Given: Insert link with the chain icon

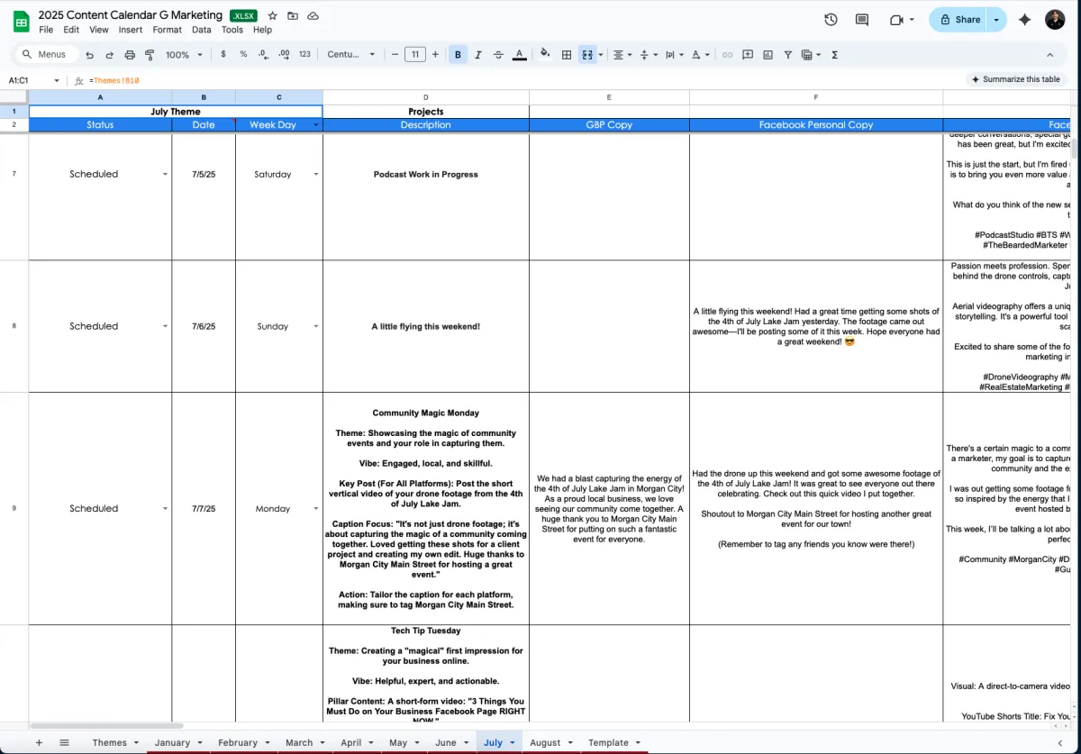Looking at the screenshot, I should click(x=728, y=55).
